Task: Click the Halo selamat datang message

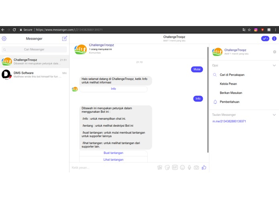Action: point(116,81)
